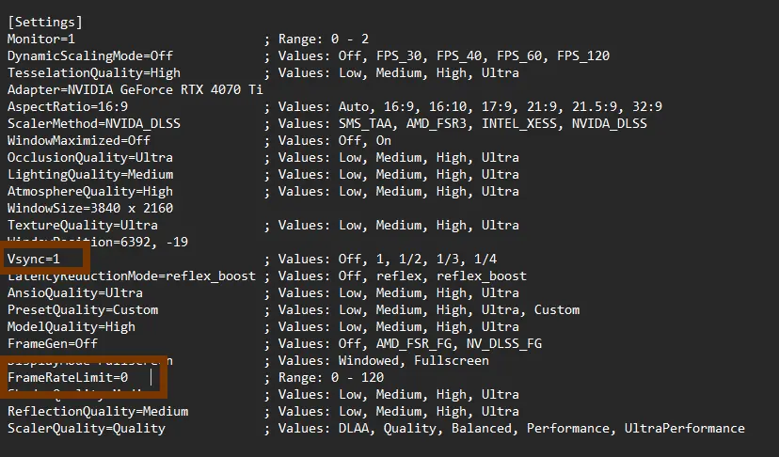779x457 pixels.
Task: Click the Range: 0 - 120 comment
Action: tap(324, 377)
